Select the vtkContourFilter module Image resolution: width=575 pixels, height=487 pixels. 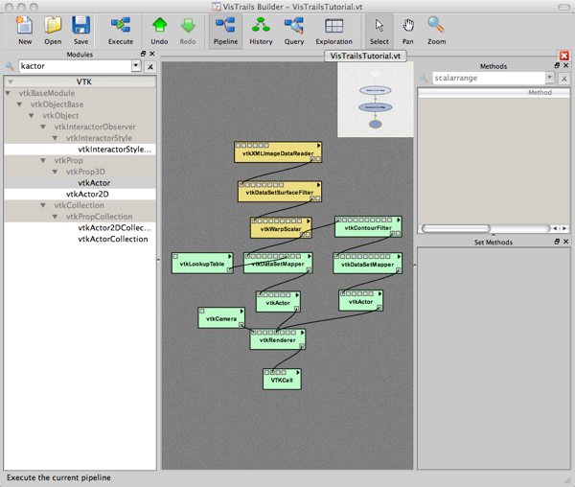(368, 226)
